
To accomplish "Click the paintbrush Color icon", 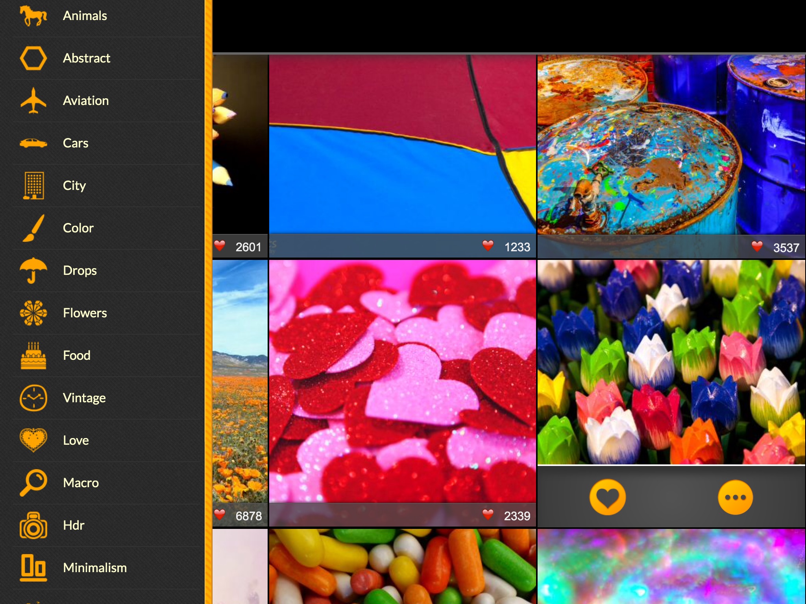I will [33, 228].
